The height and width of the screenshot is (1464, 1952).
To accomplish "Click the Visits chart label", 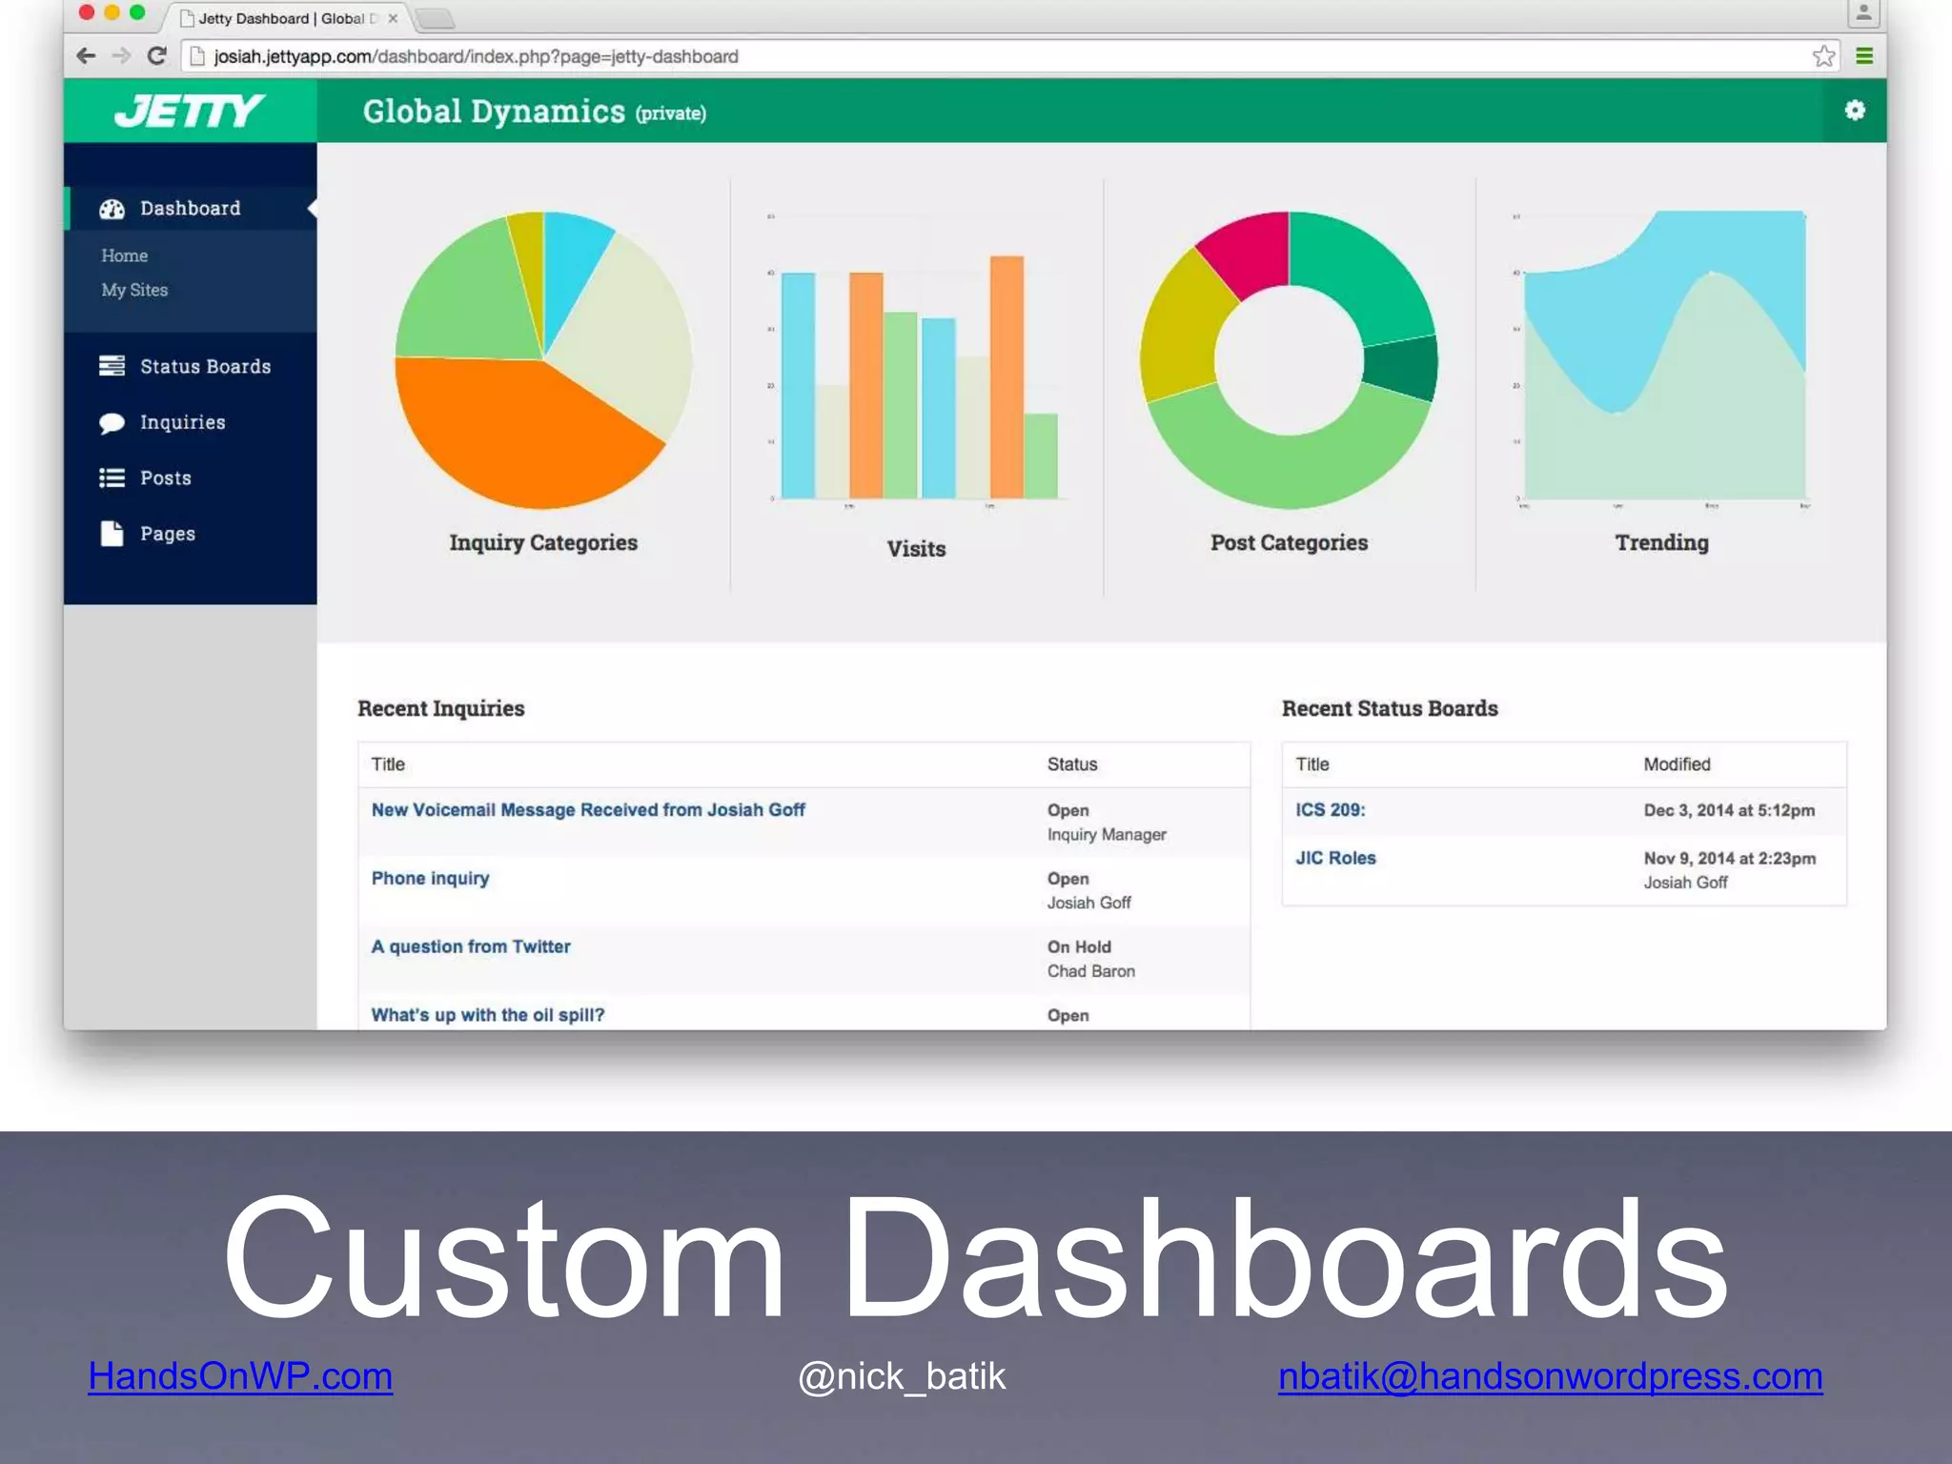I will click(x=916, y=549).
